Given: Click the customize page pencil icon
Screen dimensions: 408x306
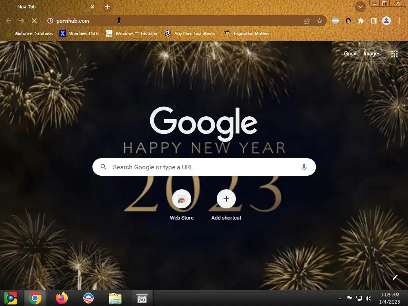Looking at the screenshot, I should pyautogui.click(x=395, y=277).
